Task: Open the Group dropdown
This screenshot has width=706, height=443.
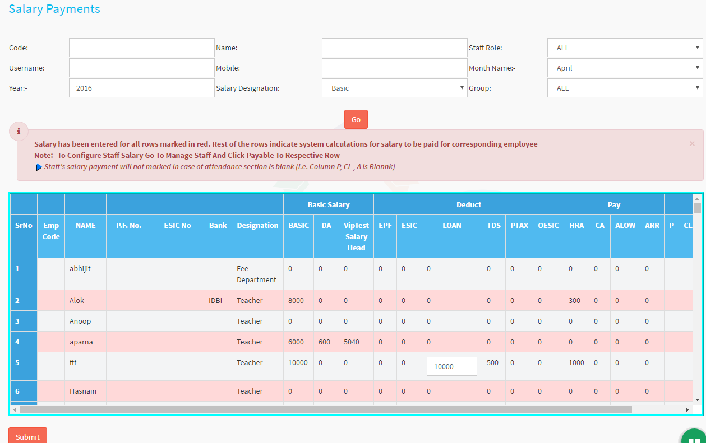Action: pyautogui.click(x=625, y=88)
